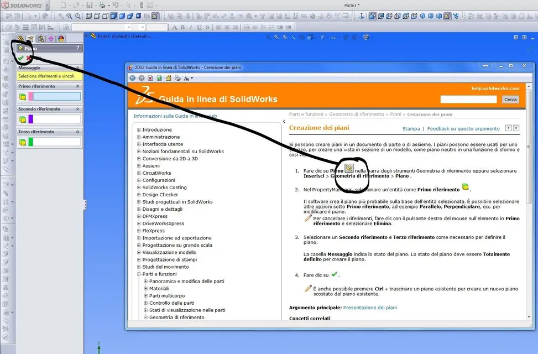
Task: Click the Cerca search button
Action: (510, 100)
